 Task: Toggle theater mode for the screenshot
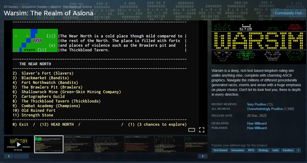(192, 130)
